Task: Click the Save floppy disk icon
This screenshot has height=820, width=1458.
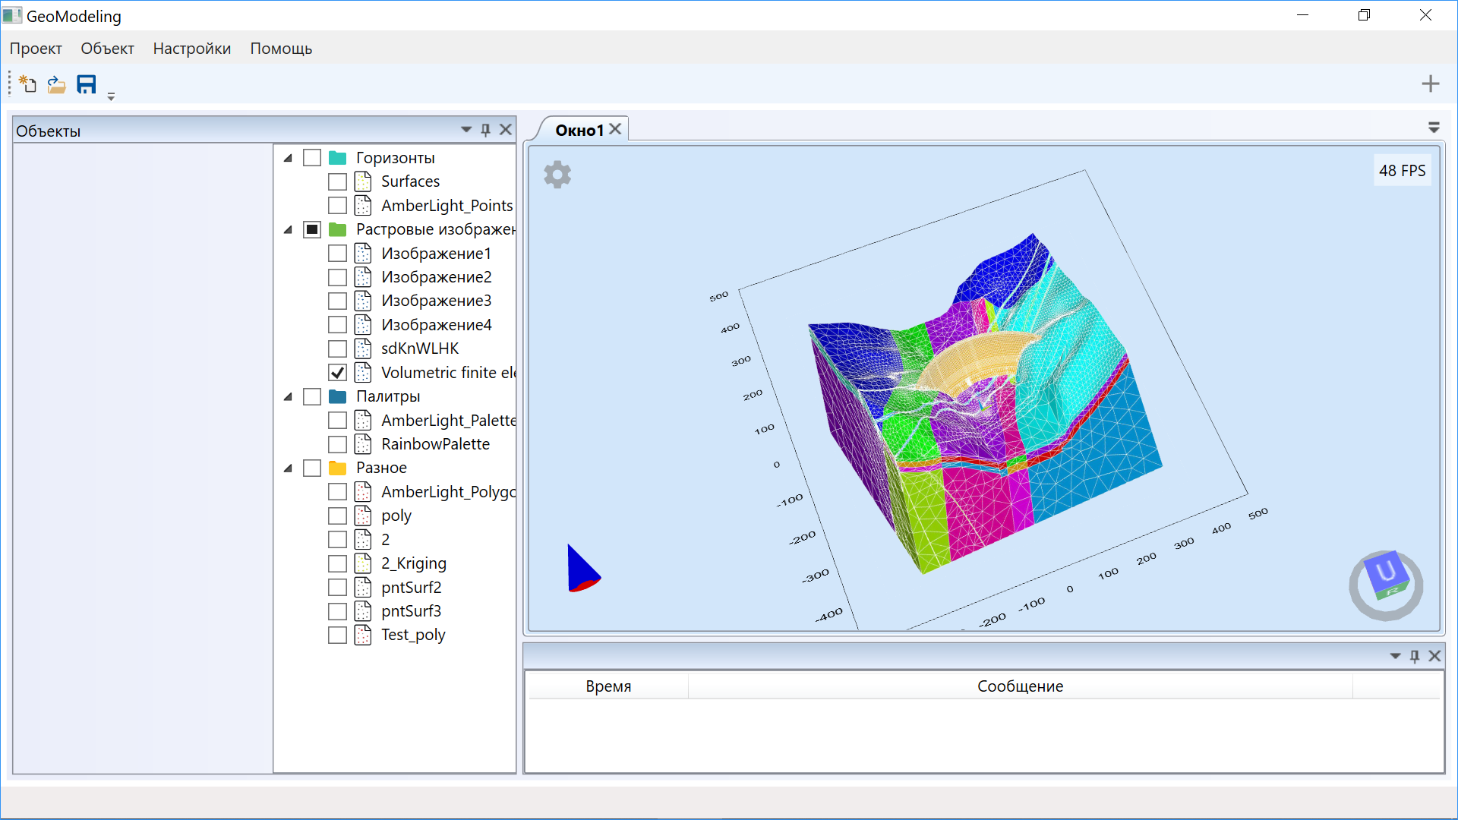Action: coord(87,84)
